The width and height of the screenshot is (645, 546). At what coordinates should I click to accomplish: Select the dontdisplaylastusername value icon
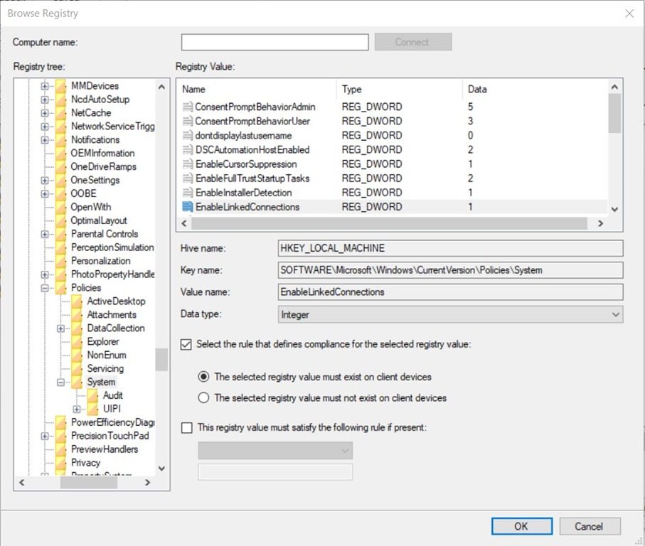(x=188, y=135)
